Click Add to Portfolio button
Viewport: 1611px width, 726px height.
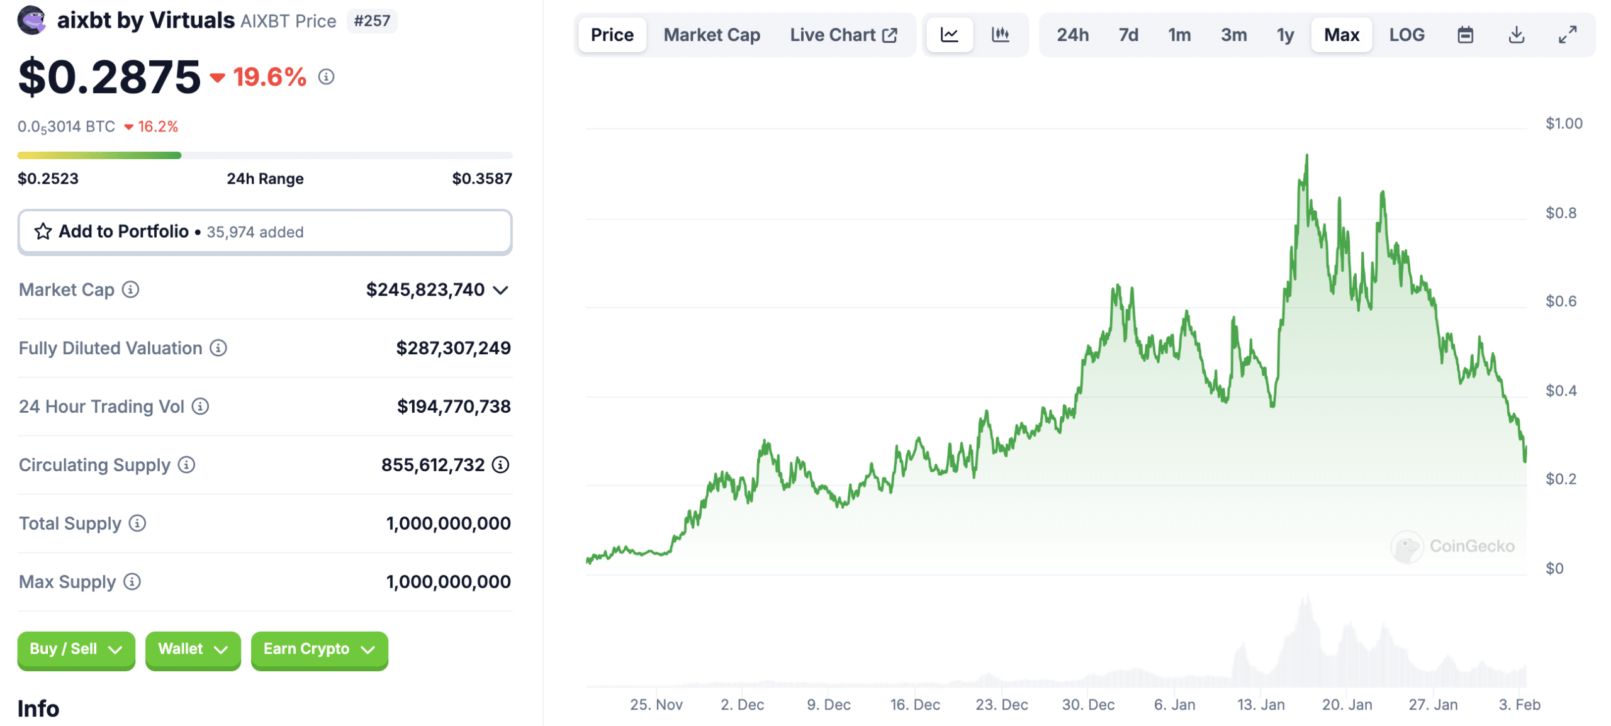(x=264, y=232)
